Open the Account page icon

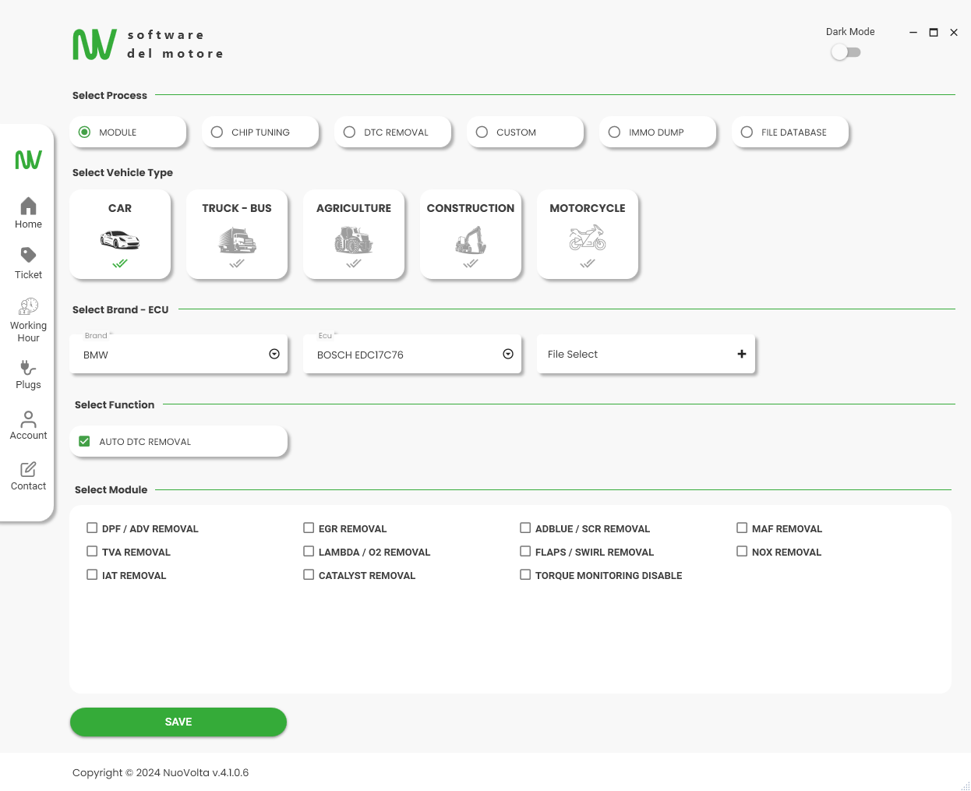(x=28, y=425)
